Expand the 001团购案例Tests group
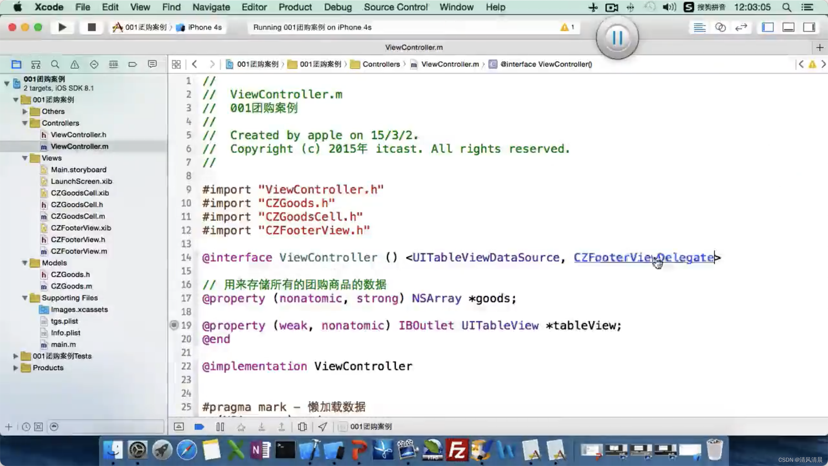 point(16,356)
